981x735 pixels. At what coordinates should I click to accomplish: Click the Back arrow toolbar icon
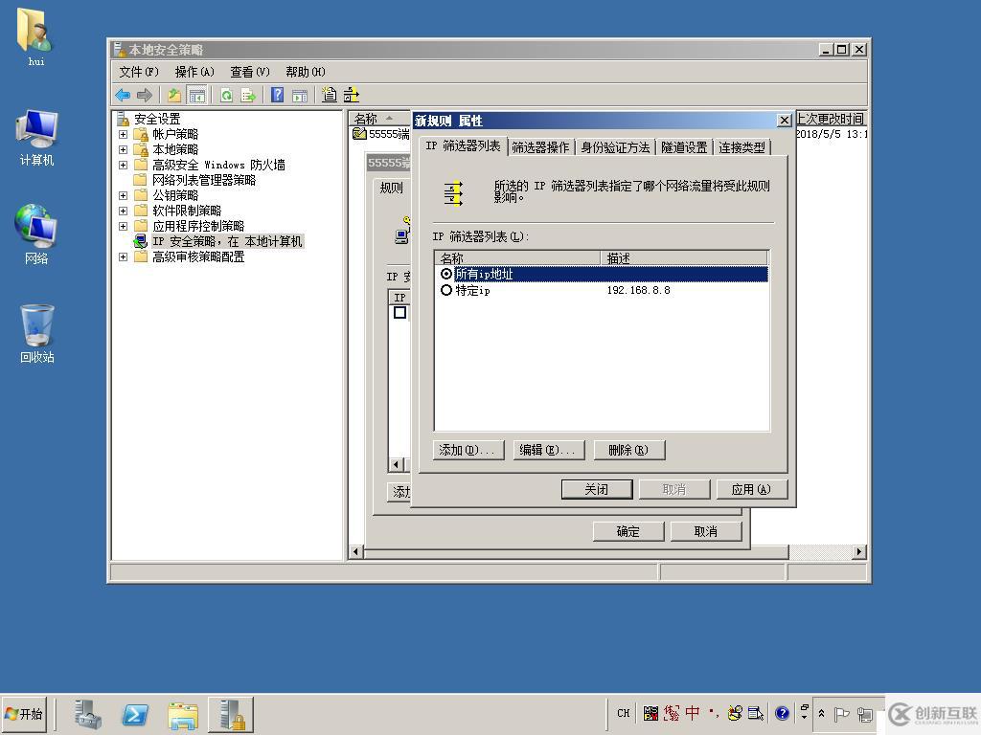click(123, 95)
